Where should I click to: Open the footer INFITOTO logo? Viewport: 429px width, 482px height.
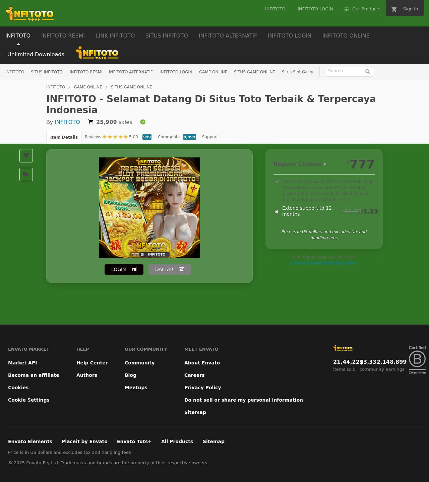343,348
